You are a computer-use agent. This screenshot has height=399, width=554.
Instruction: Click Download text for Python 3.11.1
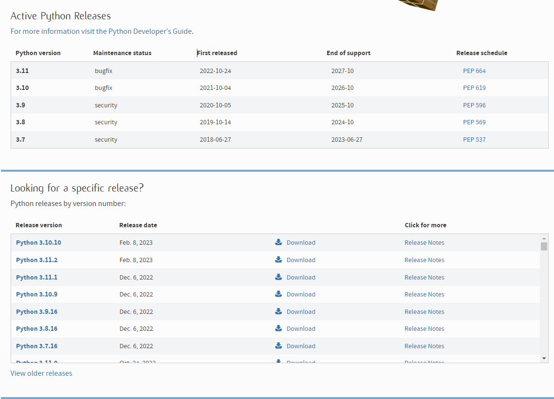(x=301, y=277)
